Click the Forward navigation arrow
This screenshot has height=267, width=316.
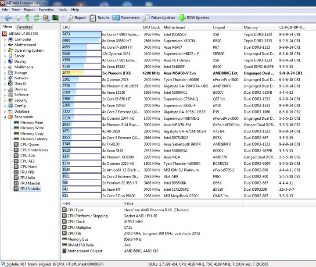[17, 18]
